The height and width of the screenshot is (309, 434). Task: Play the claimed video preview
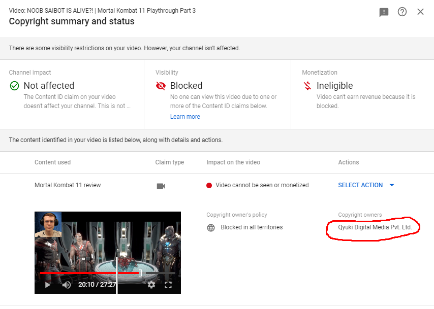point(48,285)
